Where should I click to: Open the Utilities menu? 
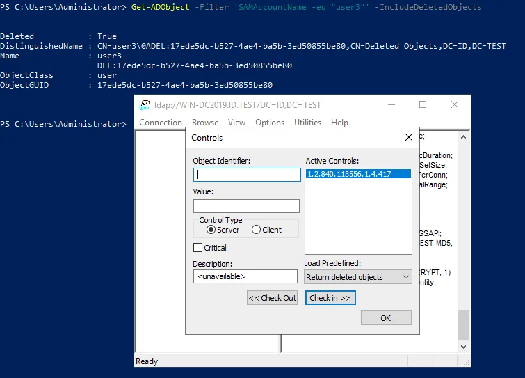click(307, 123)
